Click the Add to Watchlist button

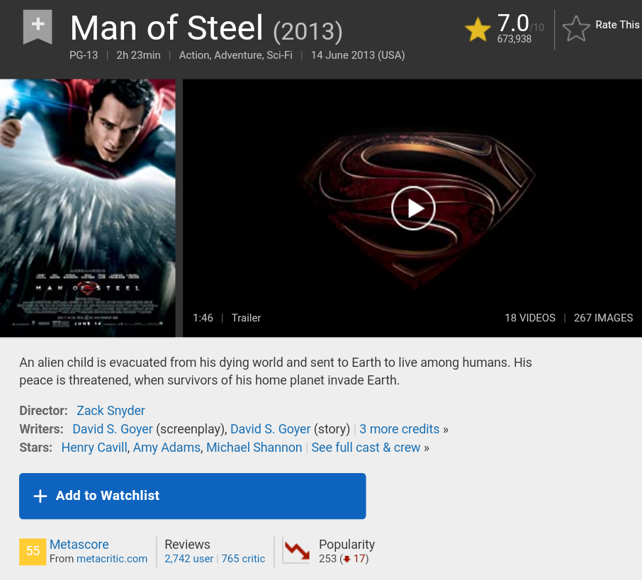tap(193, 496)
